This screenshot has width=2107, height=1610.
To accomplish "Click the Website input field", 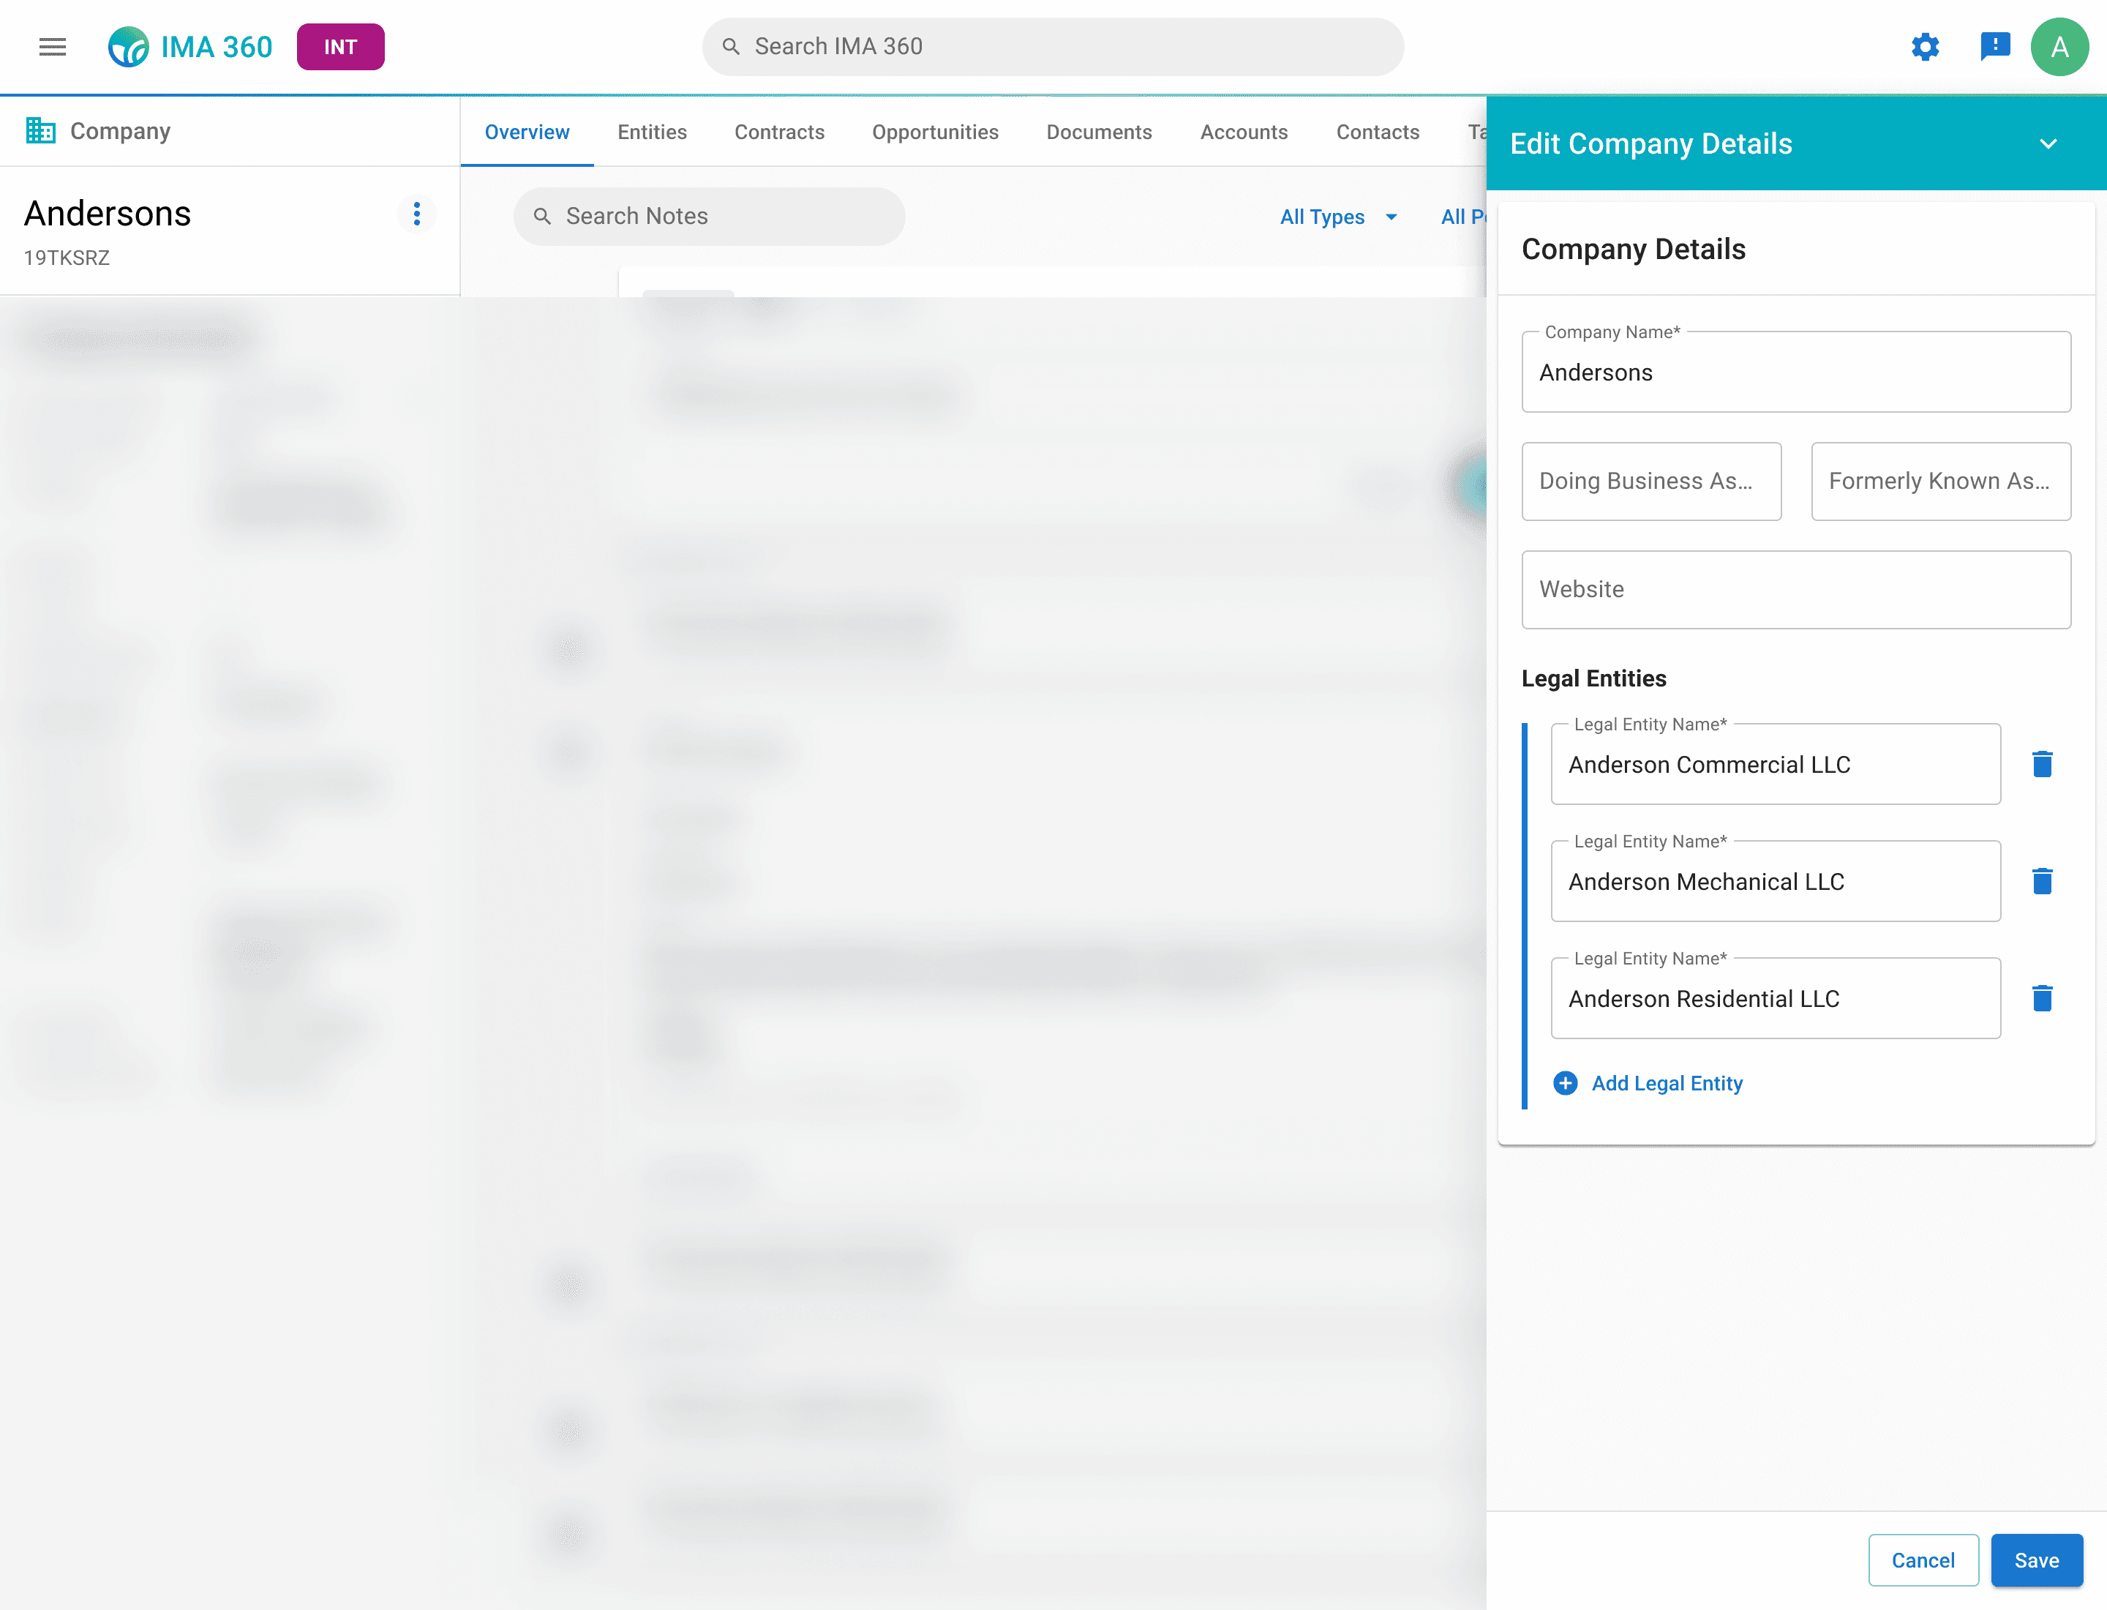I will [1795, 589].
